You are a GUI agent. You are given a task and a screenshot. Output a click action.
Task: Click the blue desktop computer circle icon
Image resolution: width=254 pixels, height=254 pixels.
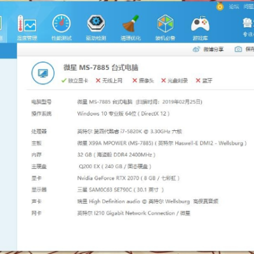pos(43,73)
